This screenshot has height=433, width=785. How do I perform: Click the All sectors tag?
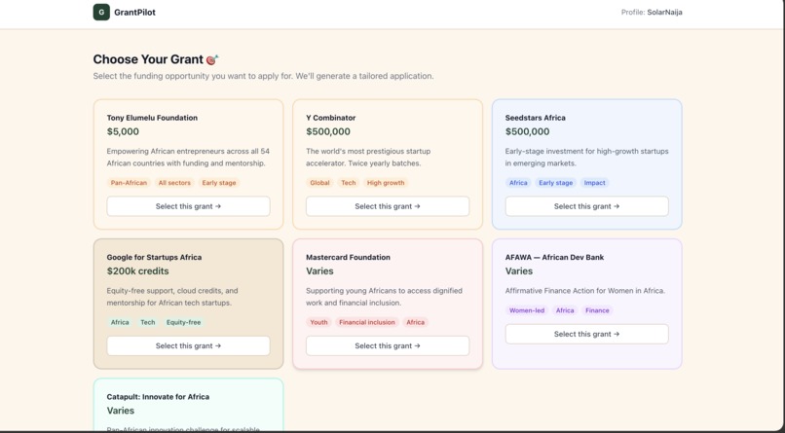pyautogui.click(x=174, y=183)
